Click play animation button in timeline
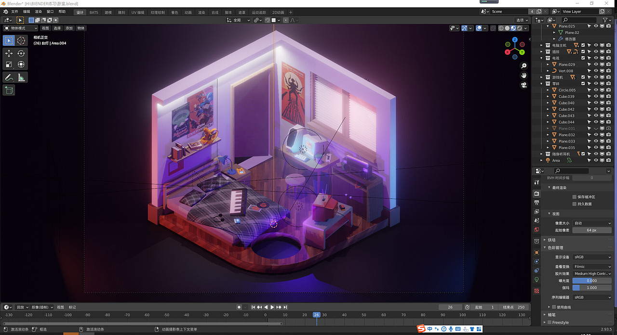This screenshot has width=617, height=335. pyautogui.click(x=272, y=307)
